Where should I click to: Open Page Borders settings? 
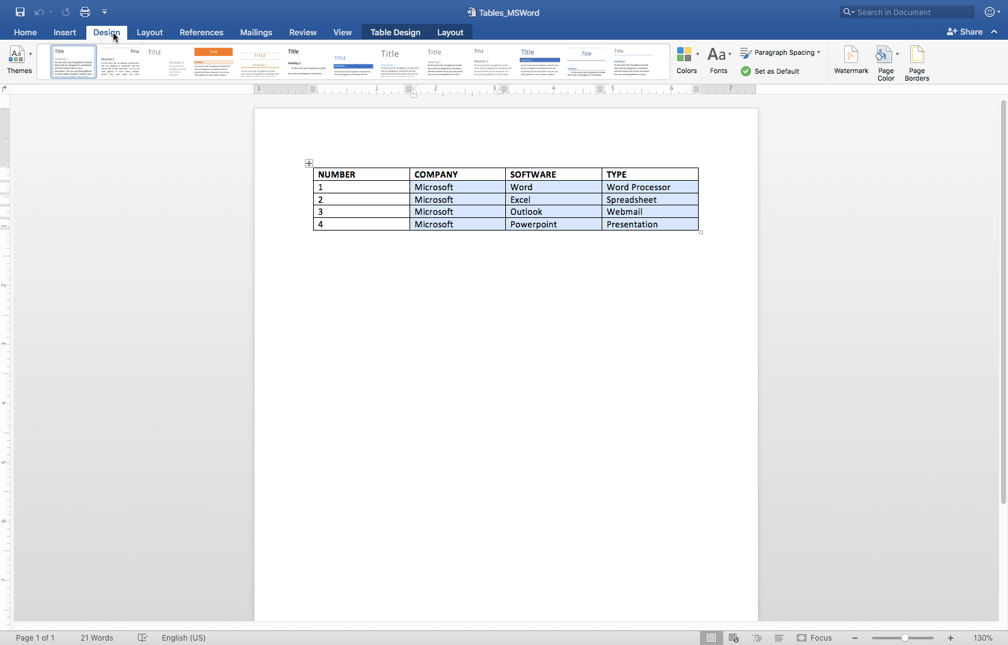(917, 63)
